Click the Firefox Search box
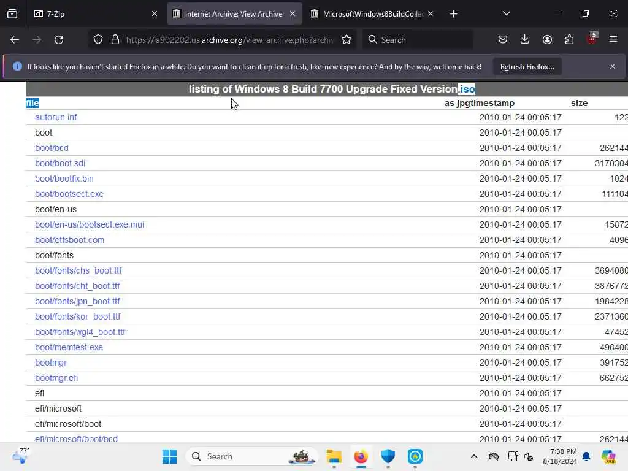This screenshot has width=628, height=471. tap(418, 40)
